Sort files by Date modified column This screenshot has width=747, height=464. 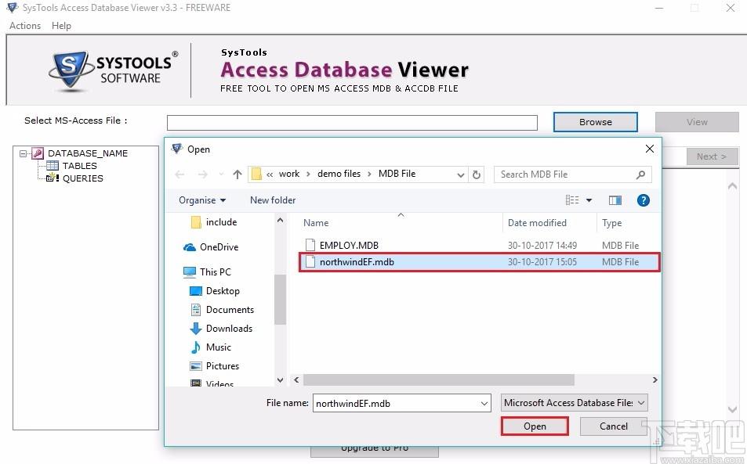click(x=537, y=223)
